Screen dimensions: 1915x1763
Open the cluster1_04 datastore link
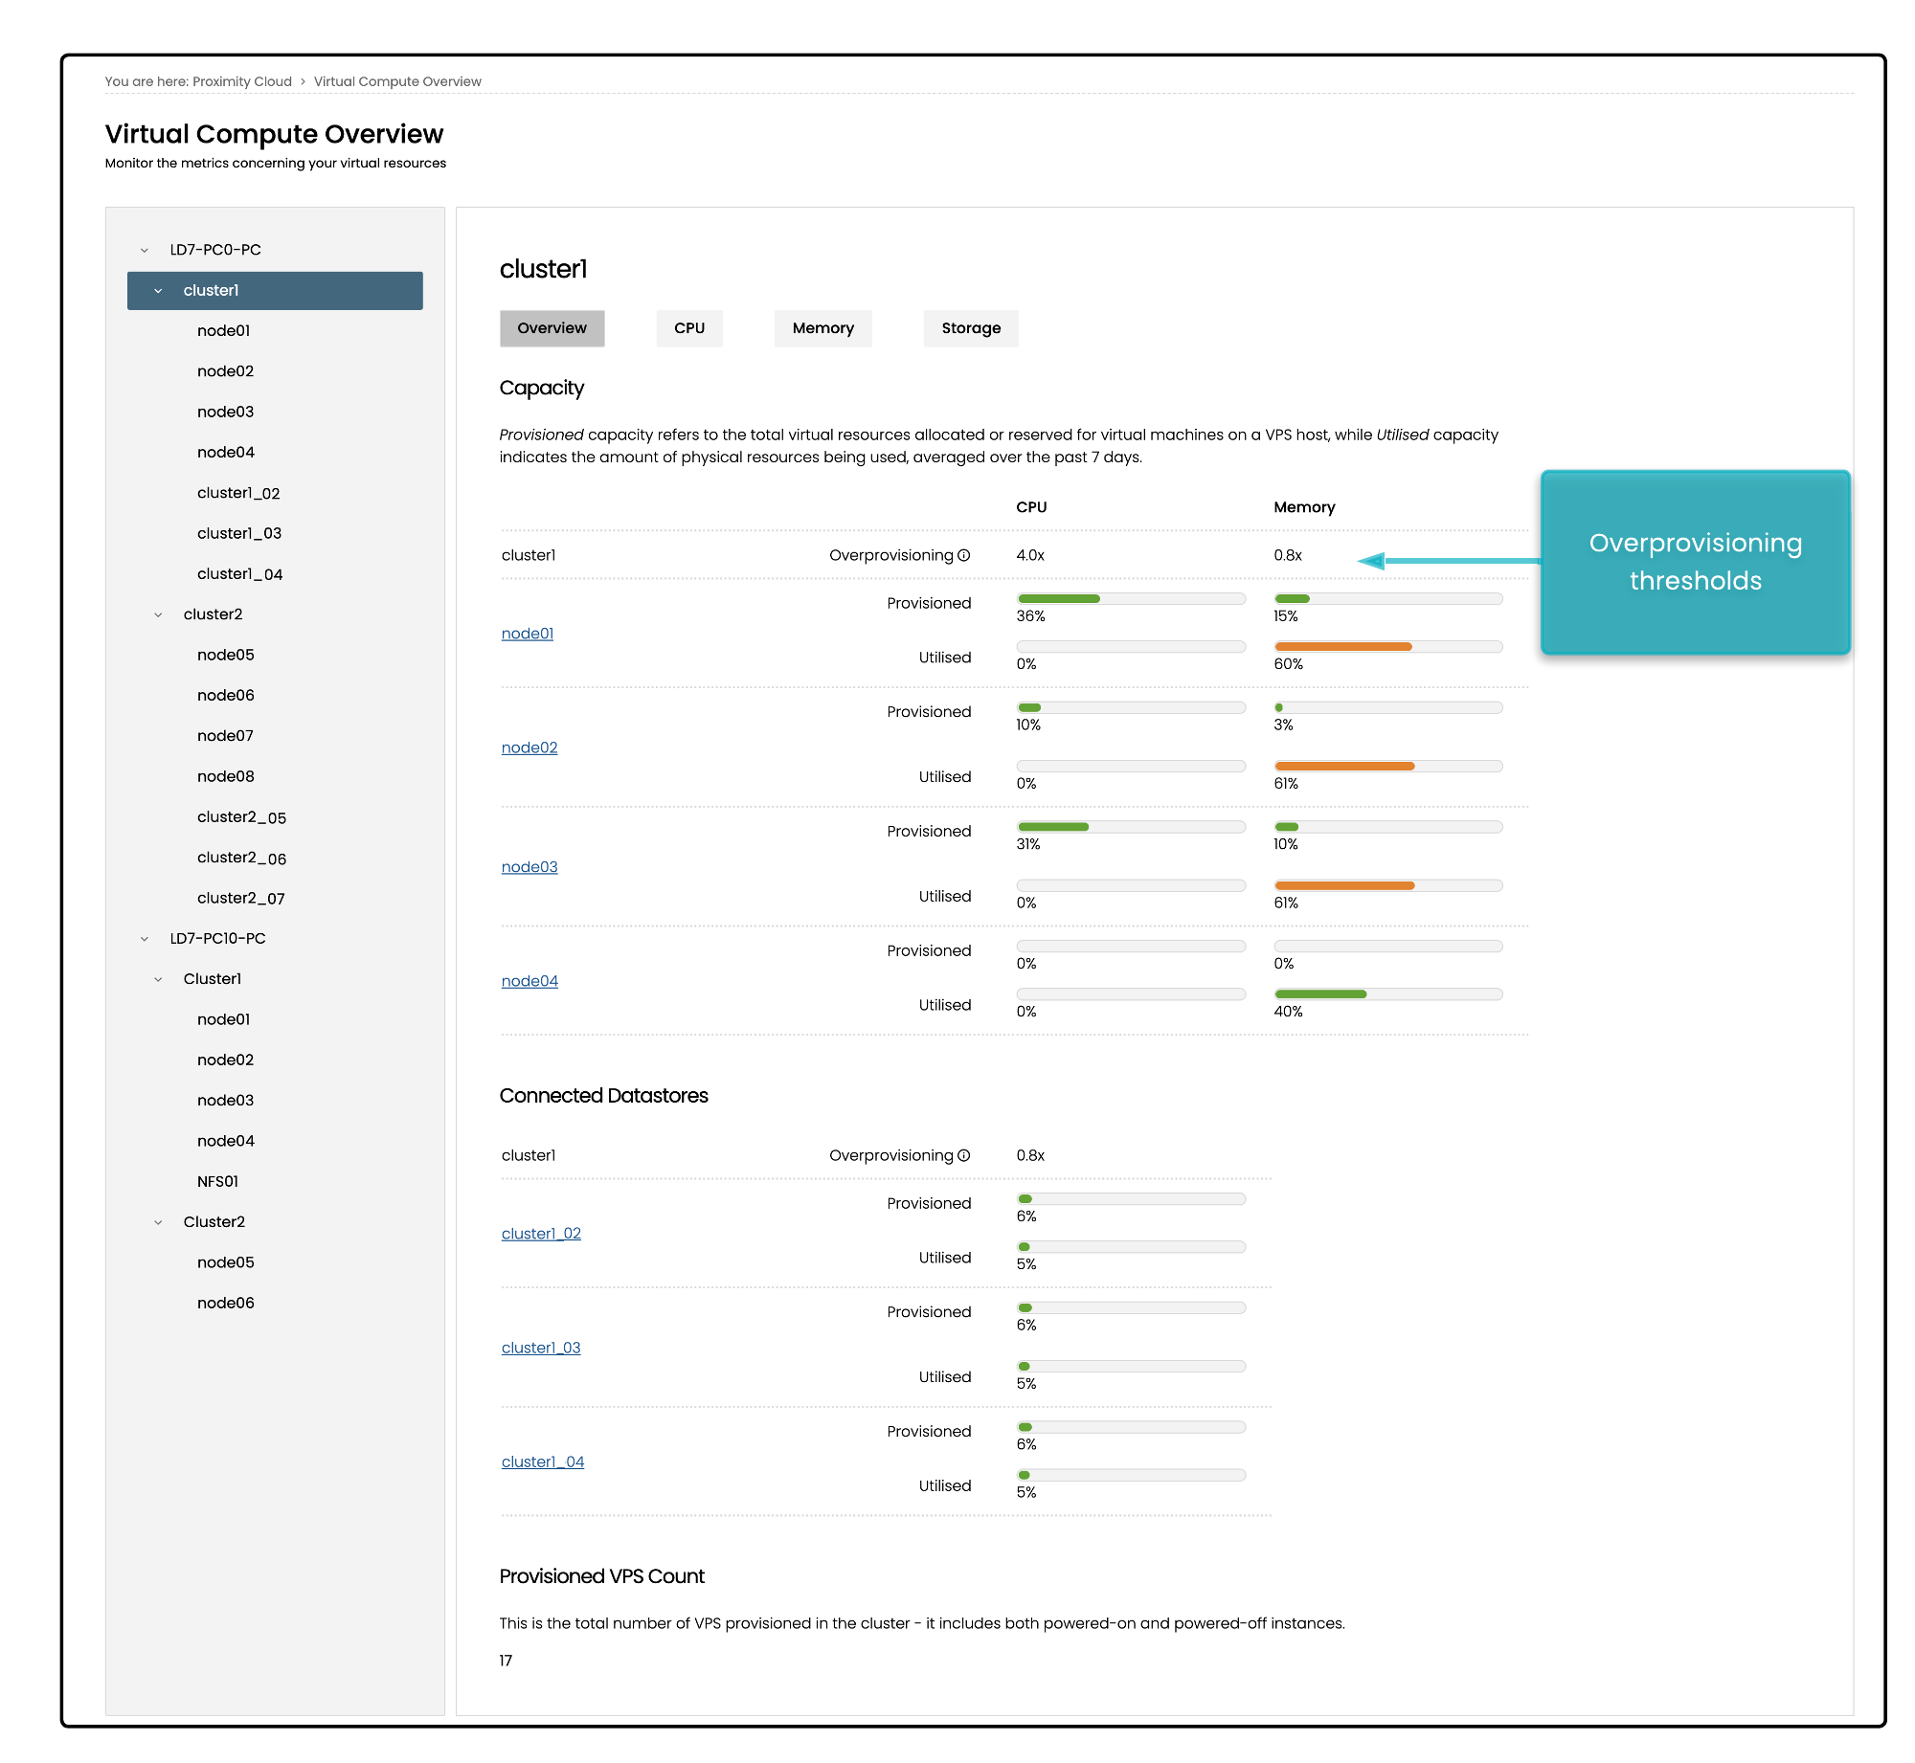point(542,1462)
